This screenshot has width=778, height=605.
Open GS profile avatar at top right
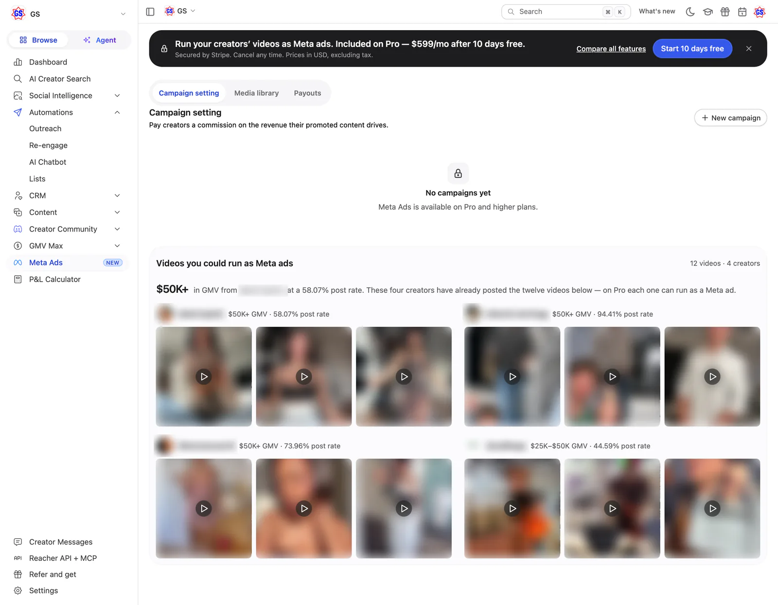click(x=760, y=12)
